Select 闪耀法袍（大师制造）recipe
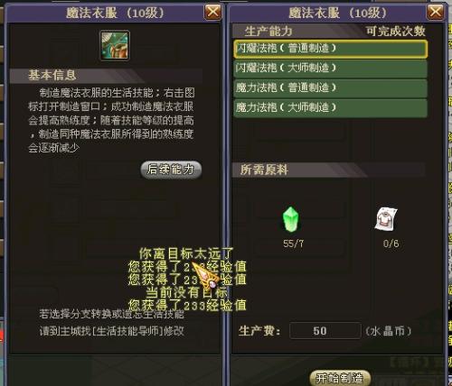452x386 pixels. pyautogui.click(x=331, y=69)
